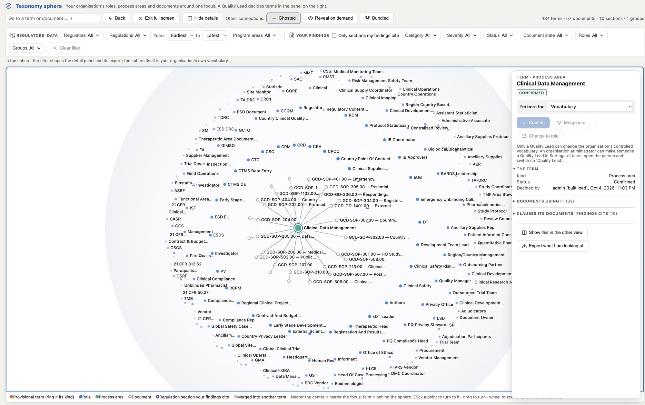The image size is (645, 405).
Task: Click the checkmark icon on the Confirm button
Action: [x=524, y=123]
